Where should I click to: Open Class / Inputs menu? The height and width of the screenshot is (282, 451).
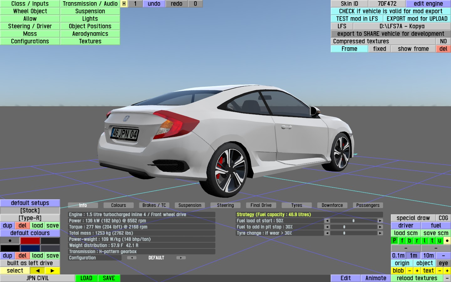[30, 4]
